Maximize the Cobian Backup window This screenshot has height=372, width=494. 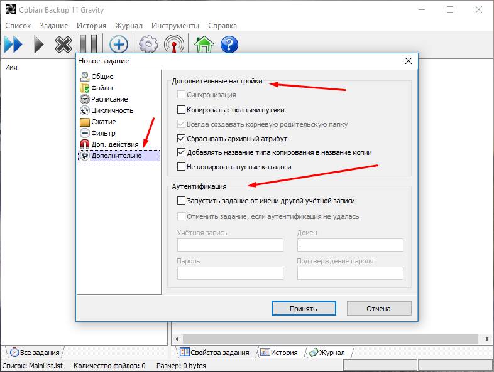coord(450,10)
